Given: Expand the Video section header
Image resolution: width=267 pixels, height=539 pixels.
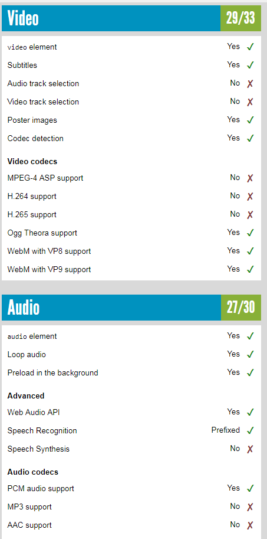Looking at the screenshot, I should point(111,18).
